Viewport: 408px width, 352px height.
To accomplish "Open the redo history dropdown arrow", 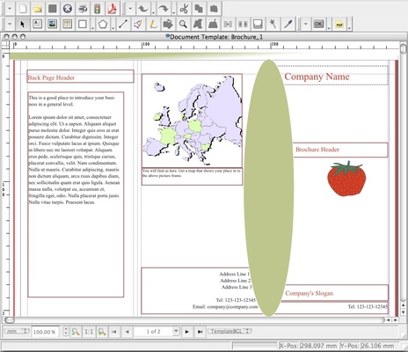I will 173,13.
